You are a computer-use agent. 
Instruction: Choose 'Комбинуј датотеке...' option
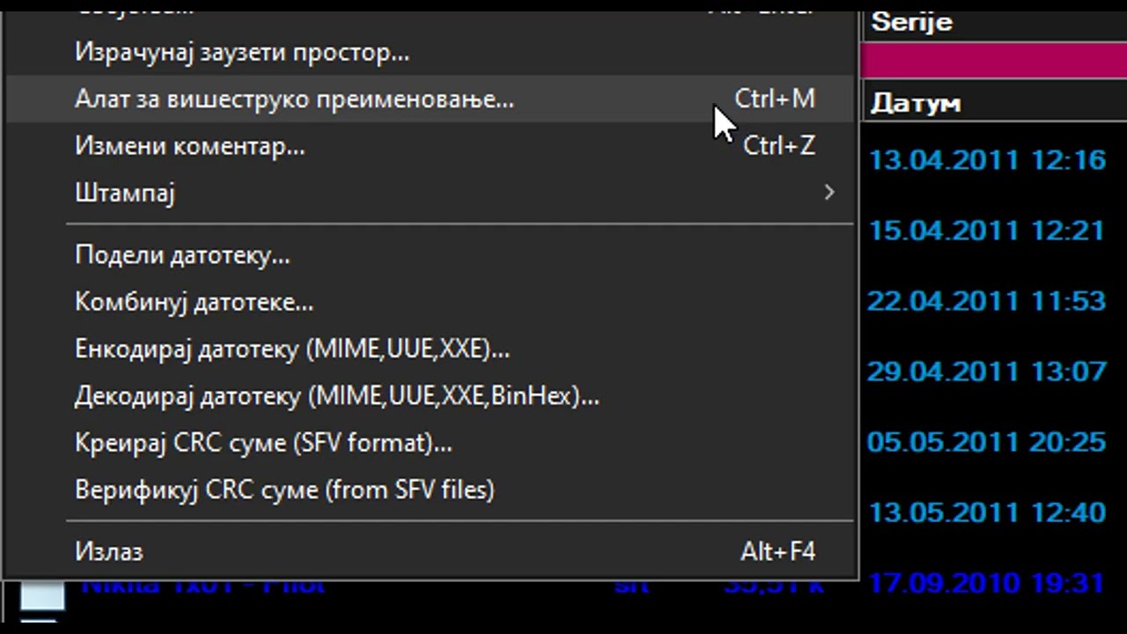(430, 303)
